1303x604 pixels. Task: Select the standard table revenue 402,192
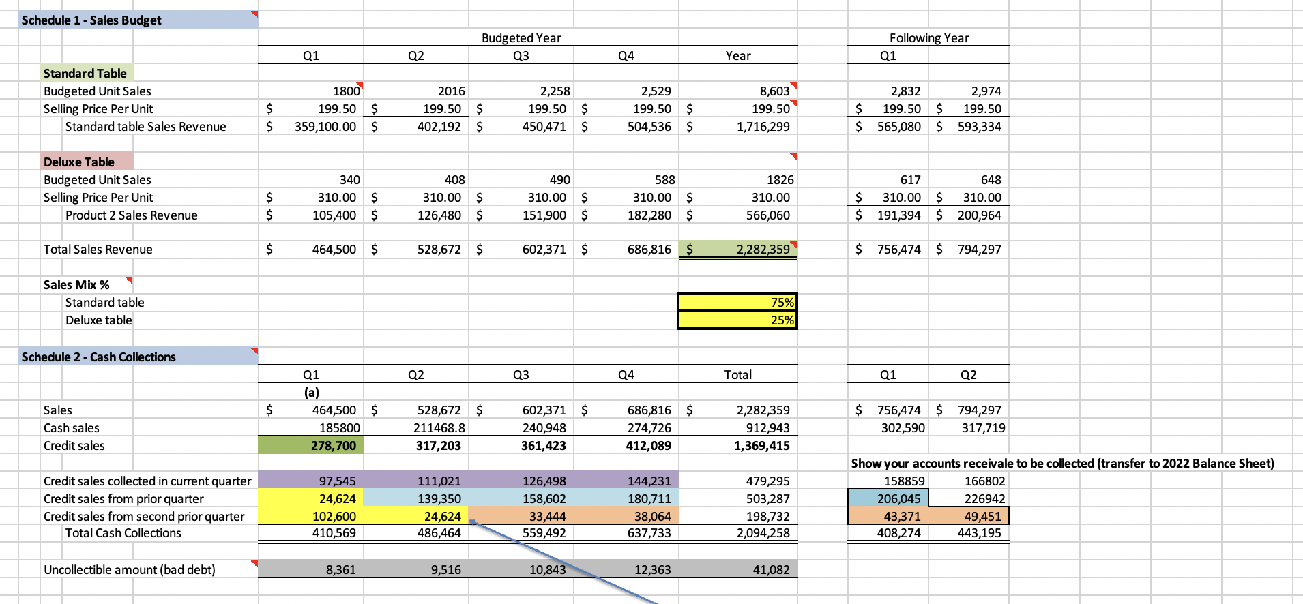tap(416, 126)
